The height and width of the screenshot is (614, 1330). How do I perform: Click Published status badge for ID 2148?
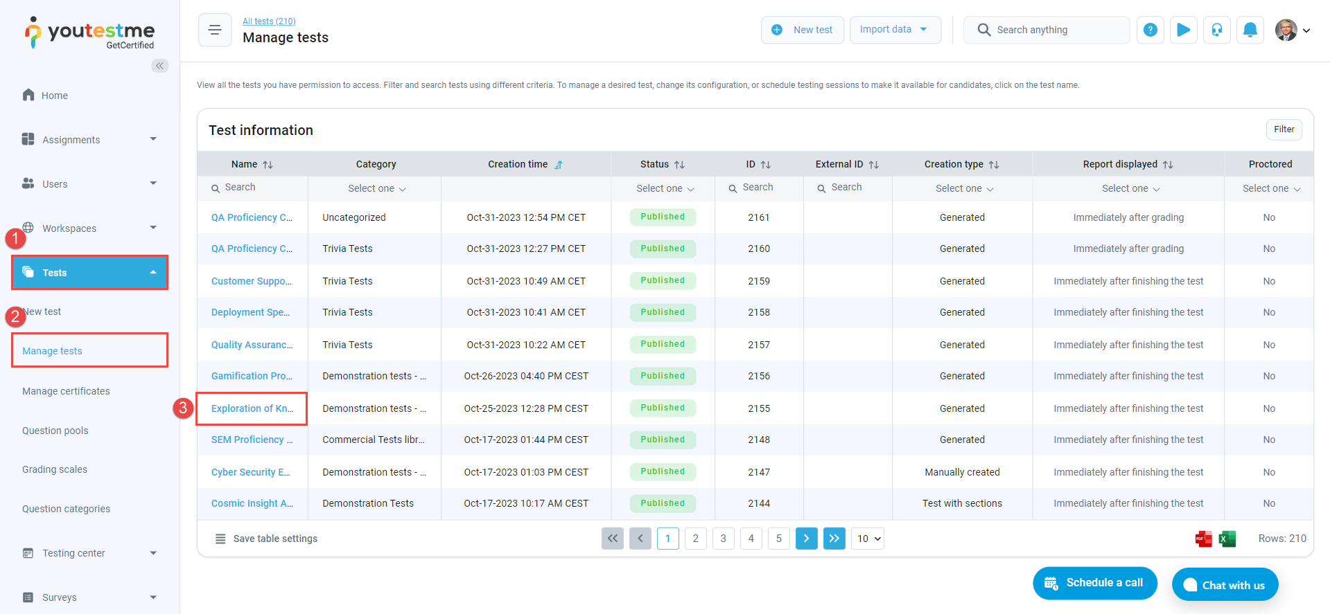point(663,440)
